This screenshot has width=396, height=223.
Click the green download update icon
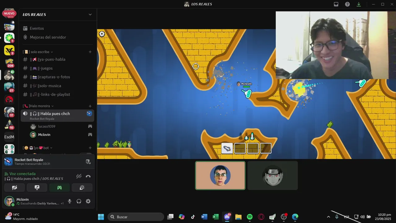359,4
